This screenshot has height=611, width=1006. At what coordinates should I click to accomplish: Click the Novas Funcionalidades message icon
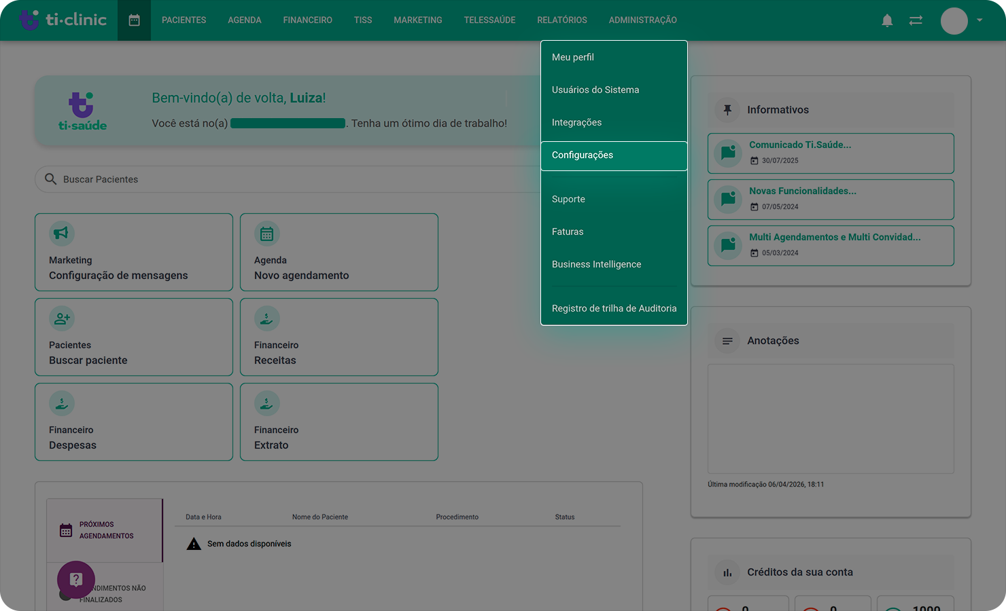point(728,199)
